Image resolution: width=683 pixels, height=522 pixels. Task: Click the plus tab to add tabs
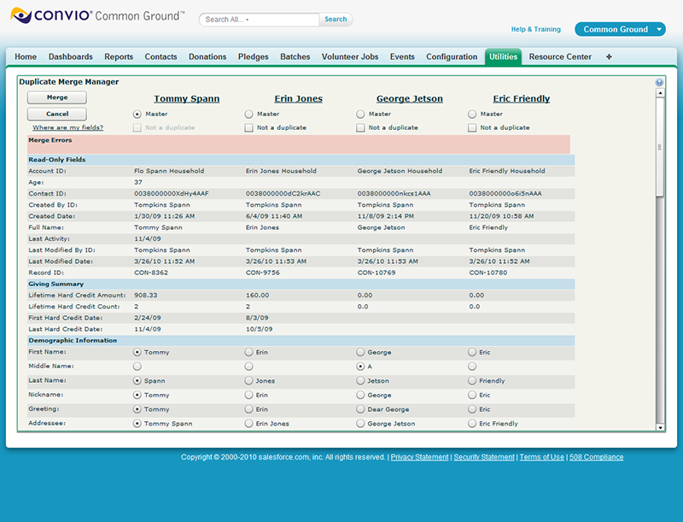[609, 57]
